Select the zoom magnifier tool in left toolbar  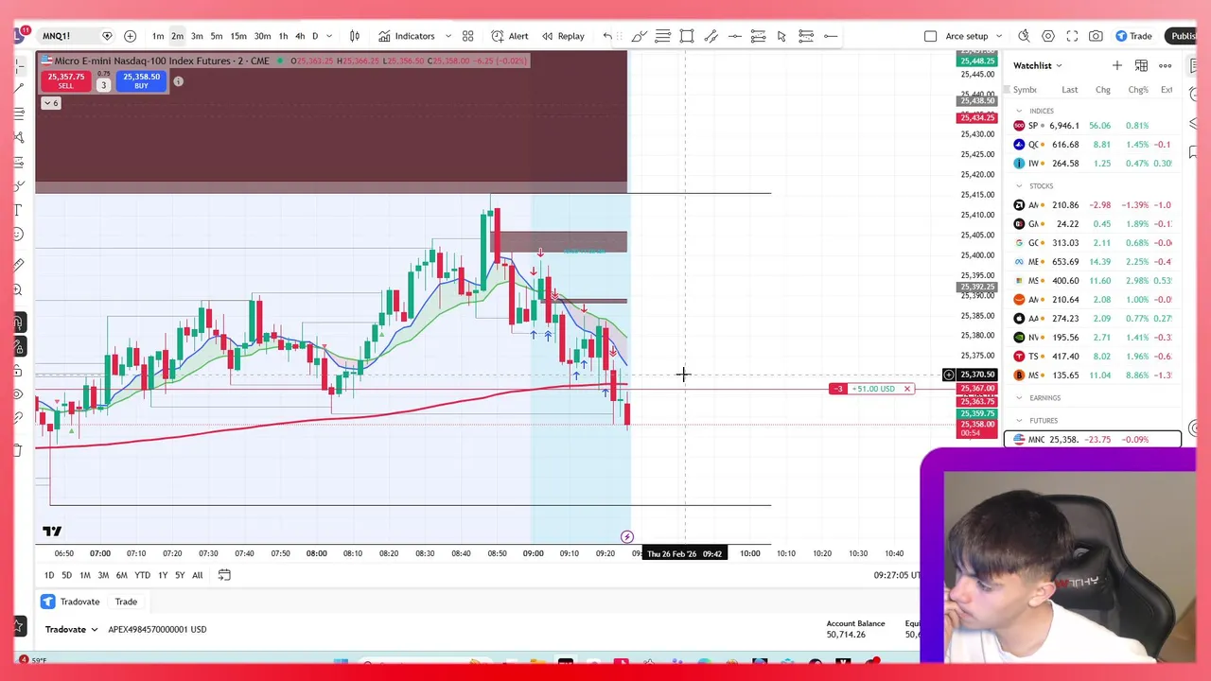[18, 291]
